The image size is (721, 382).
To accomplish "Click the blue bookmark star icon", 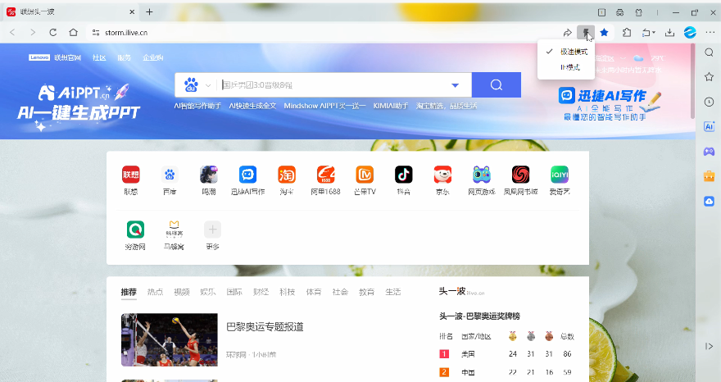I will click(604, 32).
